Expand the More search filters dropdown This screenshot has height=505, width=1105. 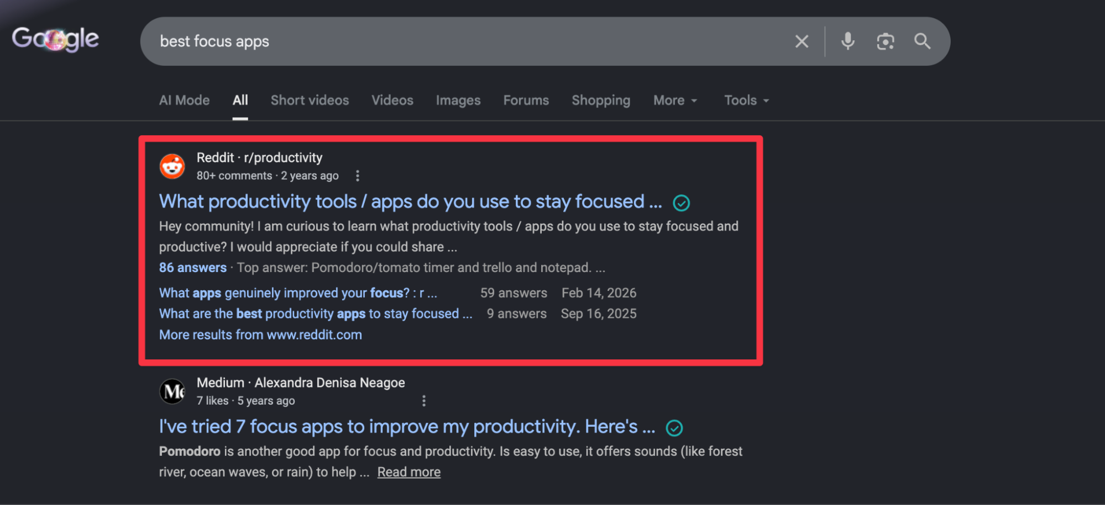pyautogui.click(x=675, y=100)
